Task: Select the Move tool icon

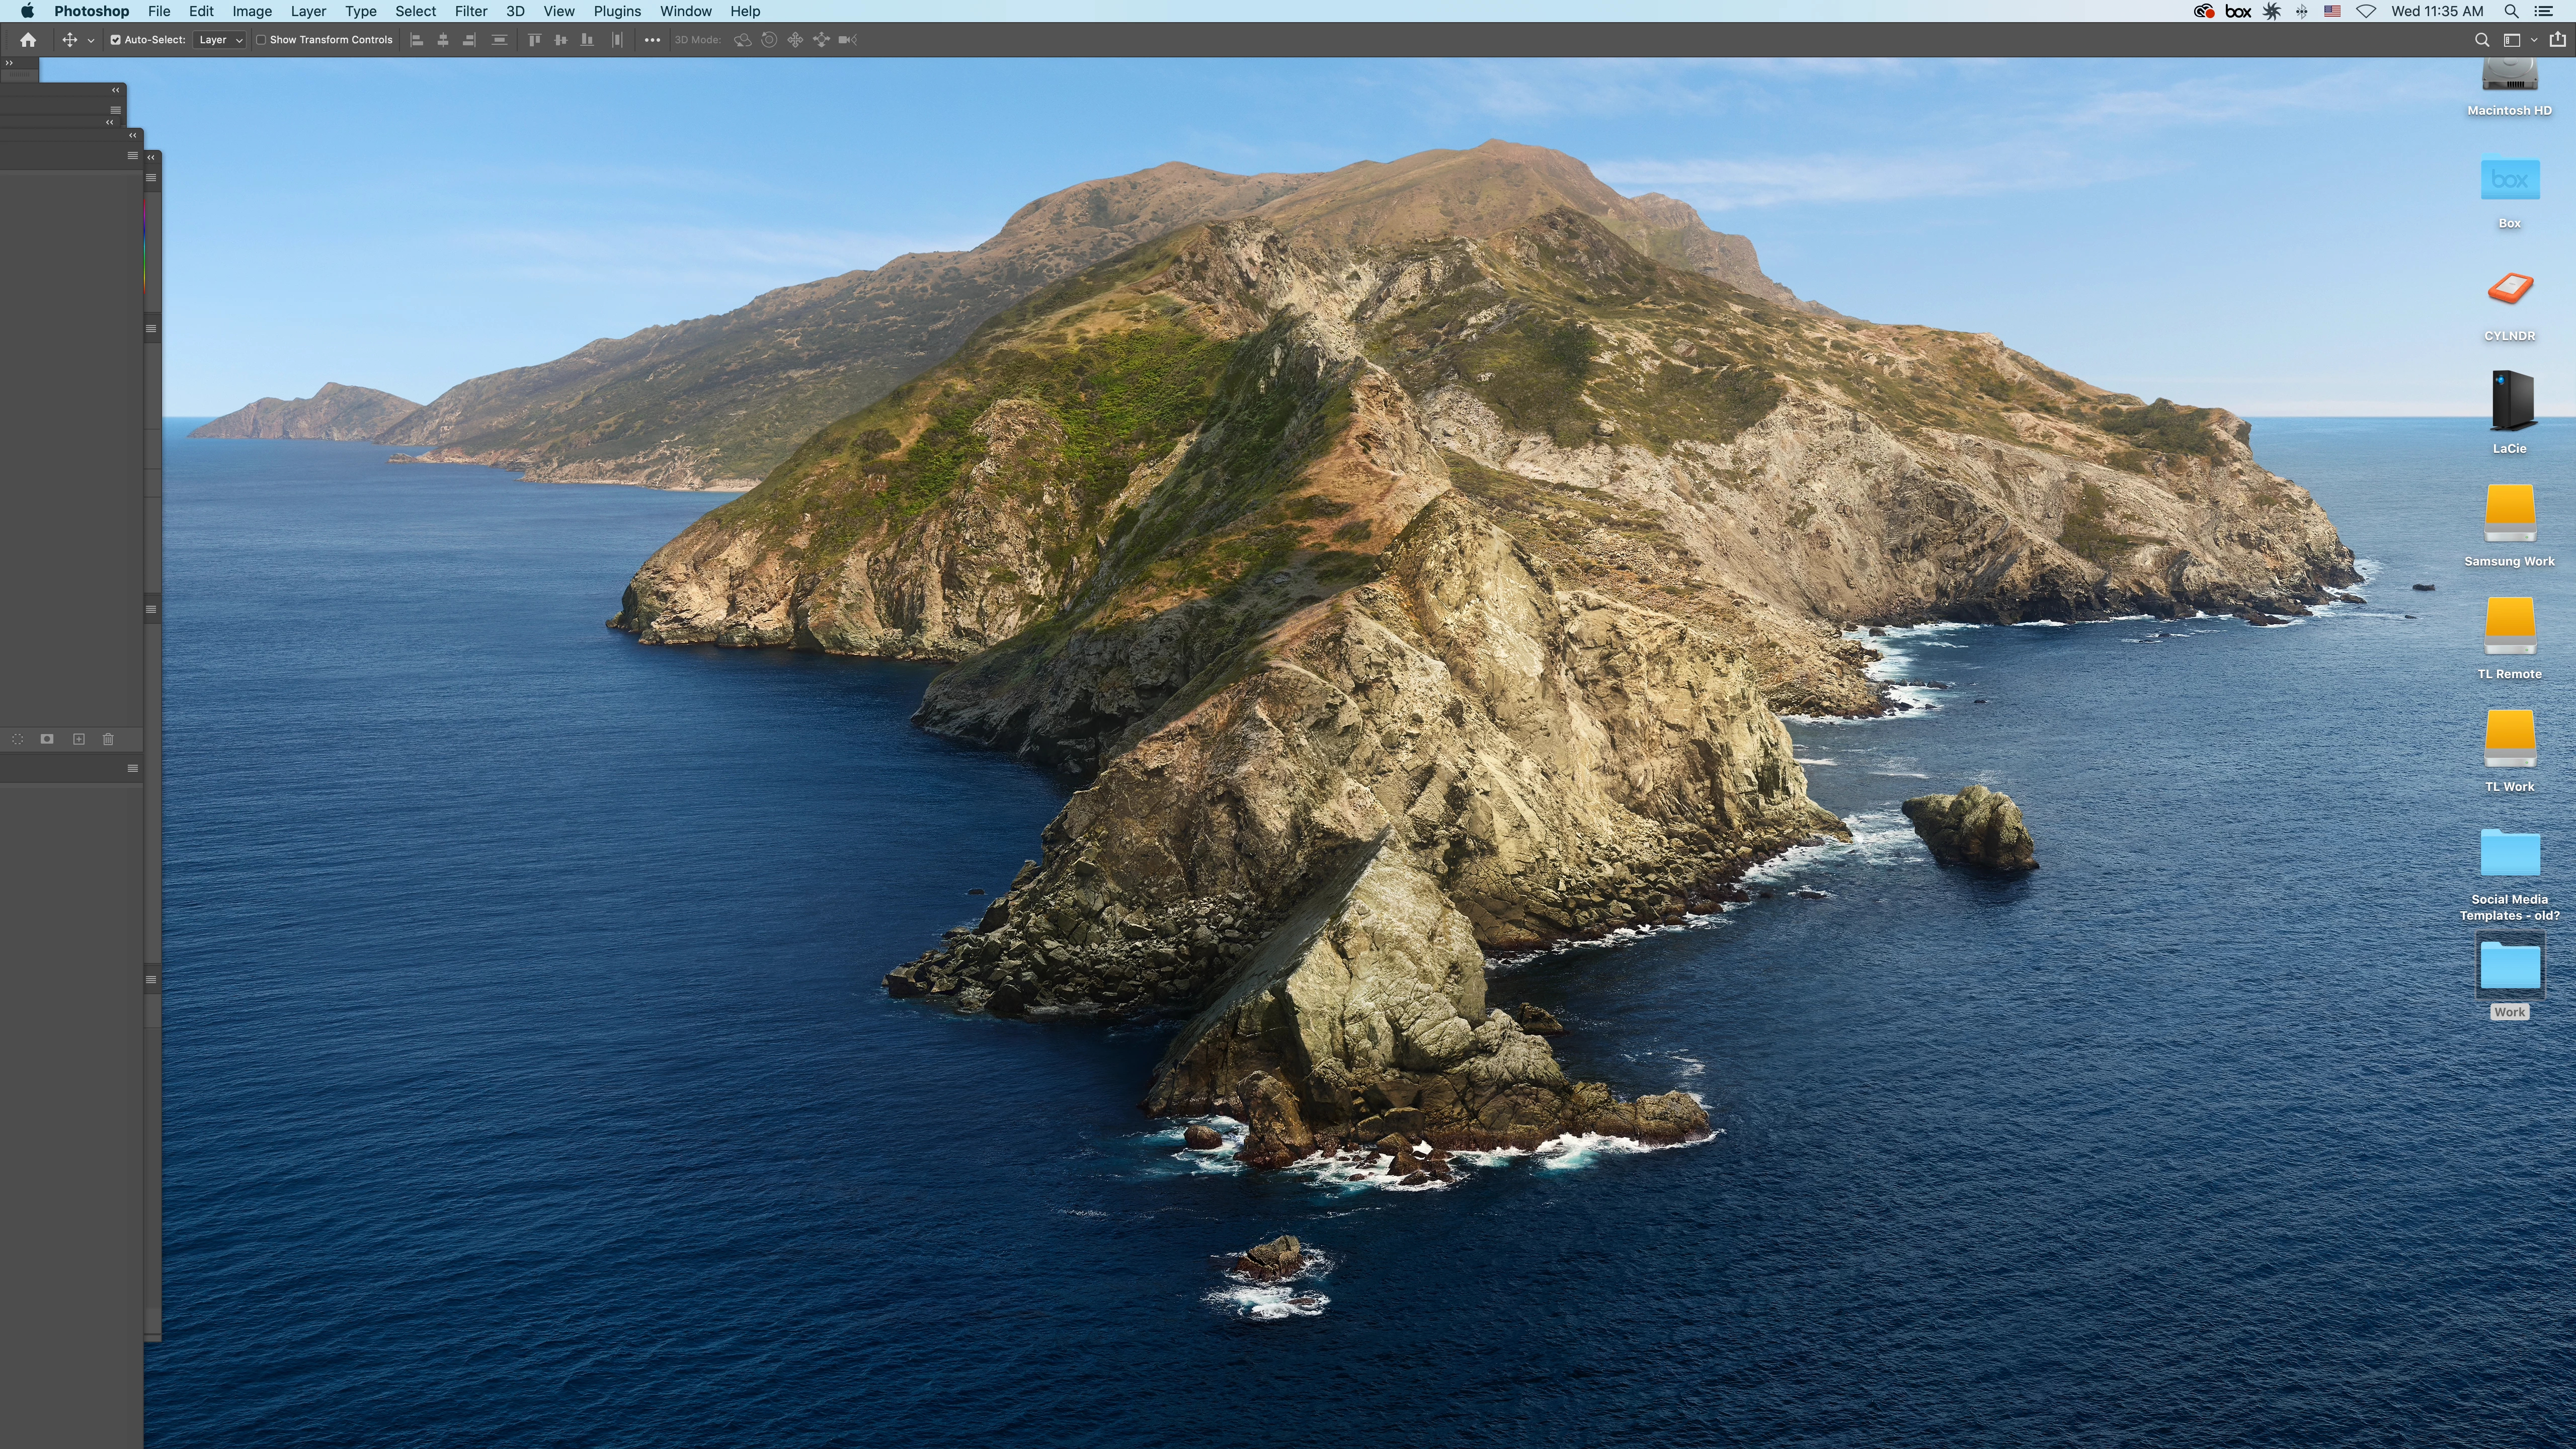Action: click(69, 40)
